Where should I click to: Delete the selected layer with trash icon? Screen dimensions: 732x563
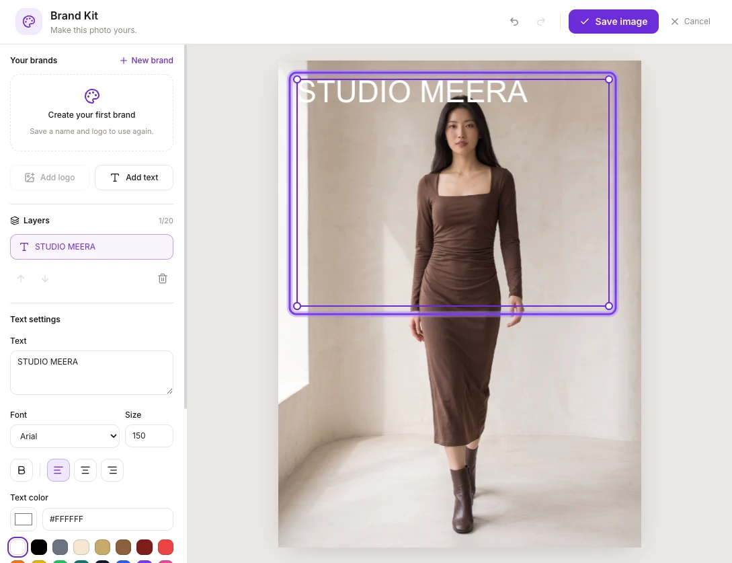pyautogui.click(x=163, y=278)
